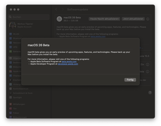Image resolution: width=161 pixels, height=126 pixels.
Task: Click the Suchen search field
Action: tap(29, 17)
